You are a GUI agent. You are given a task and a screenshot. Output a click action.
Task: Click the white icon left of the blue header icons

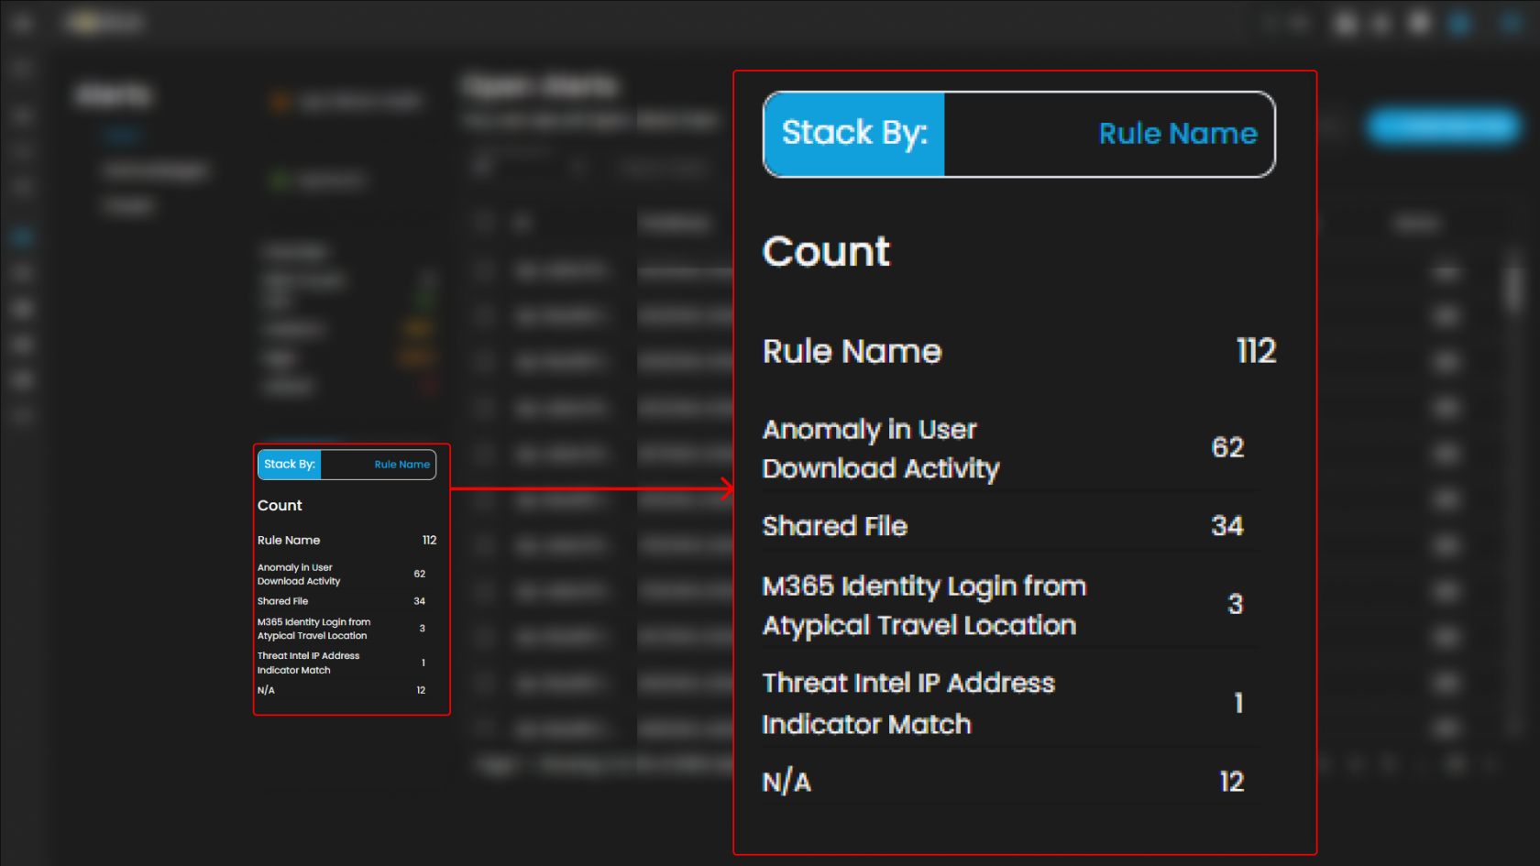coord(1419,23)
